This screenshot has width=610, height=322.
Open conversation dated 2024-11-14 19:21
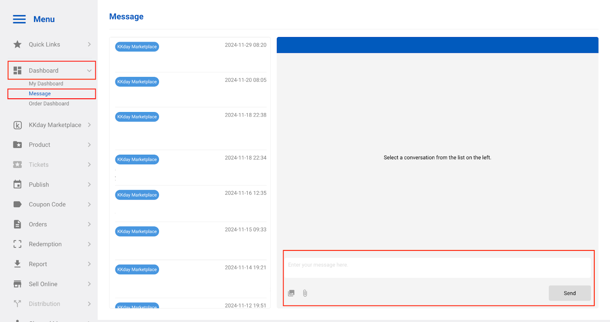pos(191,279)
